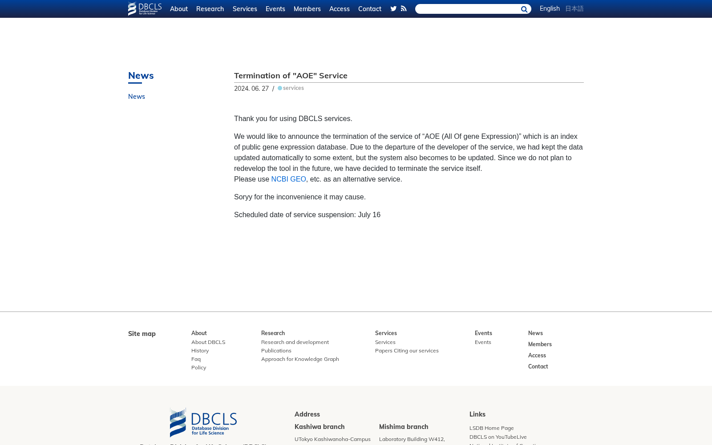
Task: Open the NCBI GEO link
Action: click(x=288, y=179)
